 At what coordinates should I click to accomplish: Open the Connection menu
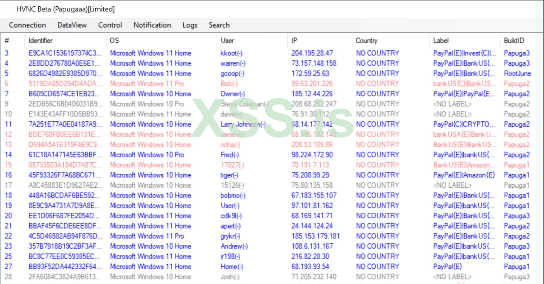(27, 25)
